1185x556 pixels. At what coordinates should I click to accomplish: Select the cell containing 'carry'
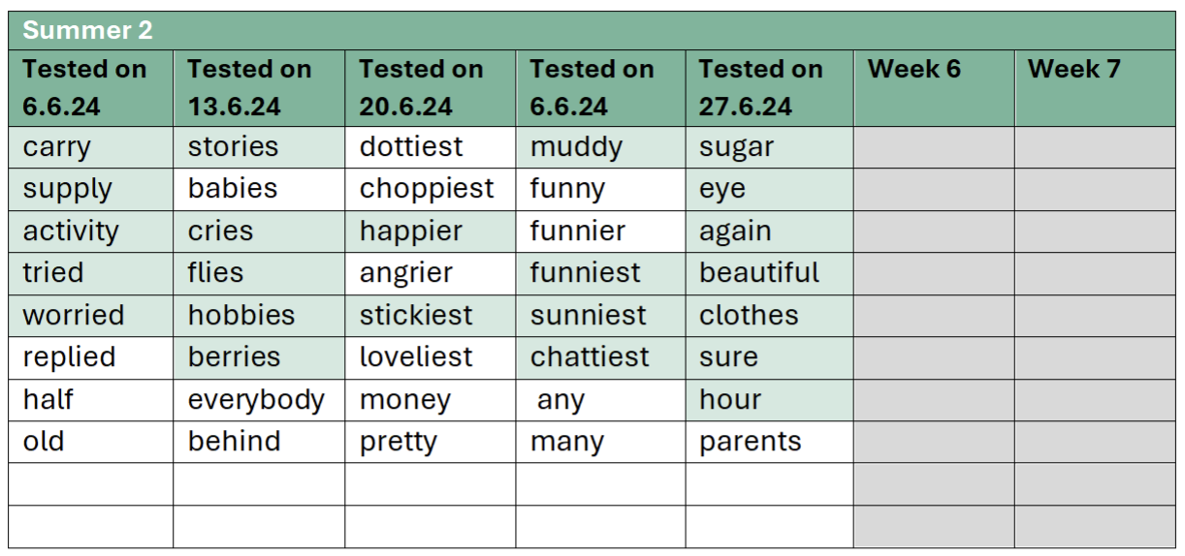(x=91, y=147)
